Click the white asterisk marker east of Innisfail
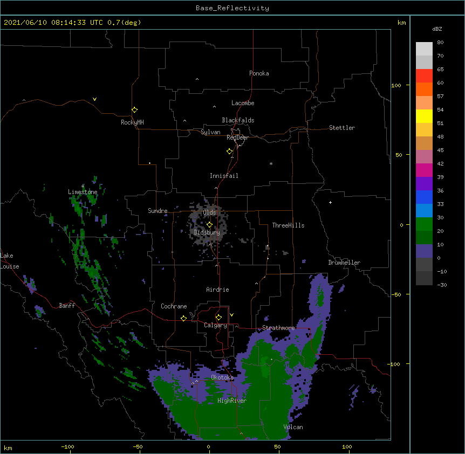This screenshot has height=454, width=465. coord(271,163)
